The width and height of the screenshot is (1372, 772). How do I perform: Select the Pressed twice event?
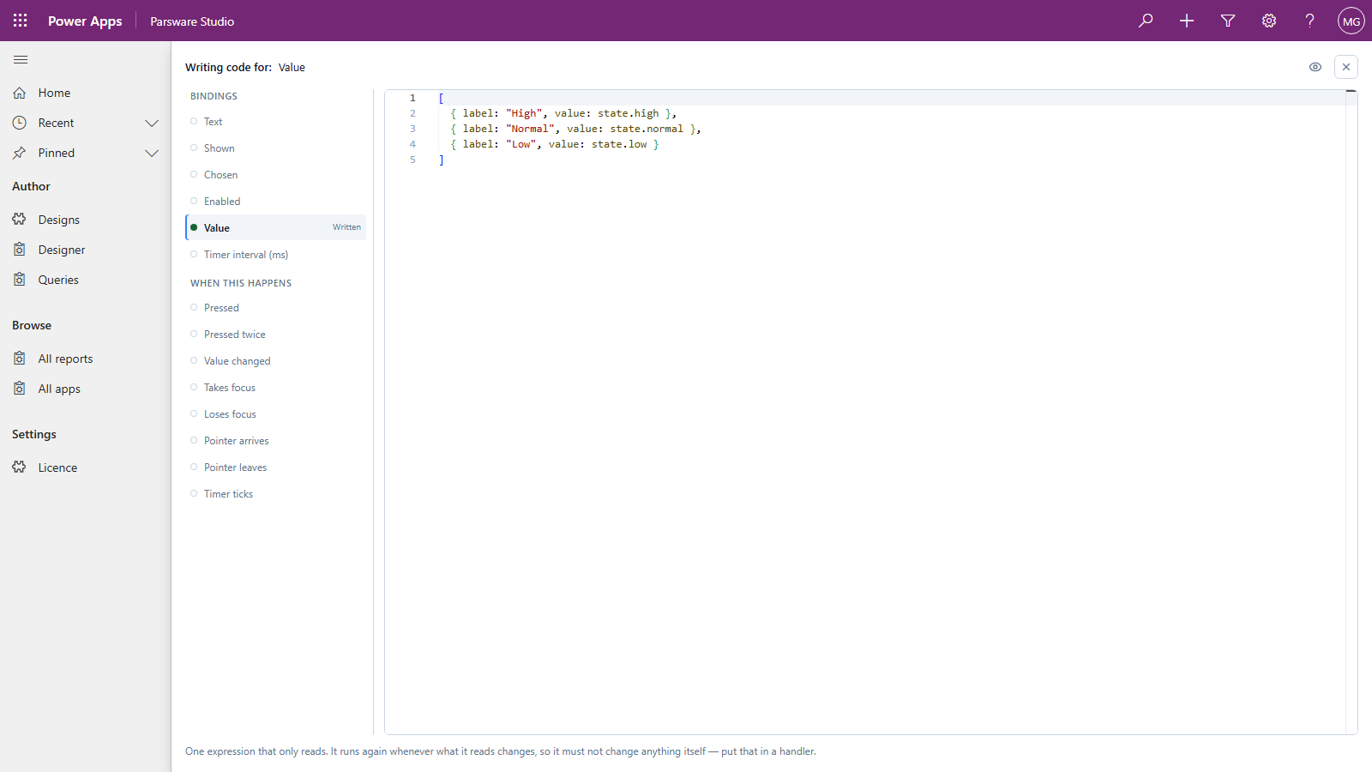click(275, 335)
